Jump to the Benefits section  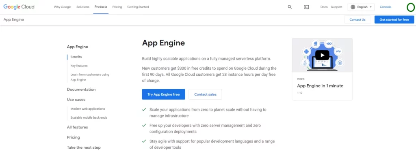[76, 57]
